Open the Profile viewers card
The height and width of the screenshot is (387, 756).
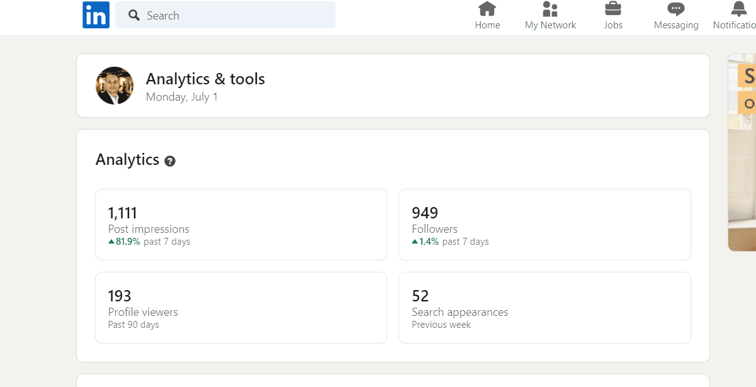point(241,308)
